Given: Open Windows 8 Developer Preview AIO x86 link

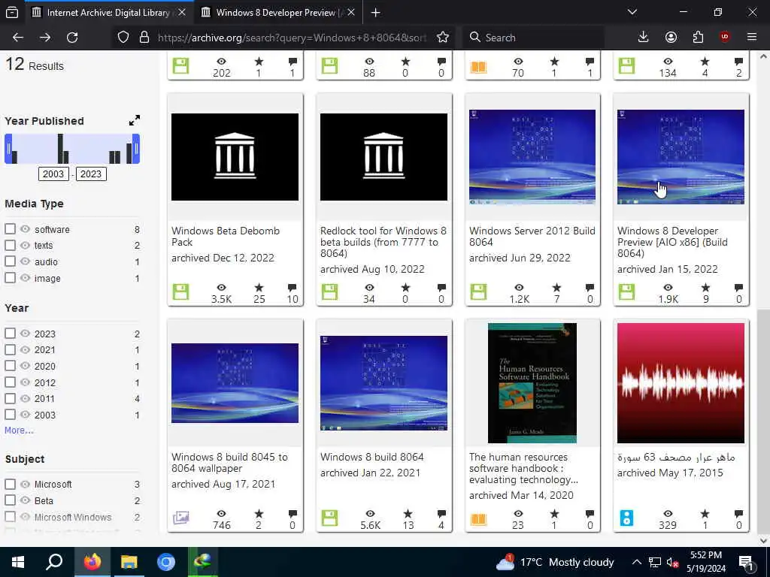Looking at the screenshot, I should point(672,242).
